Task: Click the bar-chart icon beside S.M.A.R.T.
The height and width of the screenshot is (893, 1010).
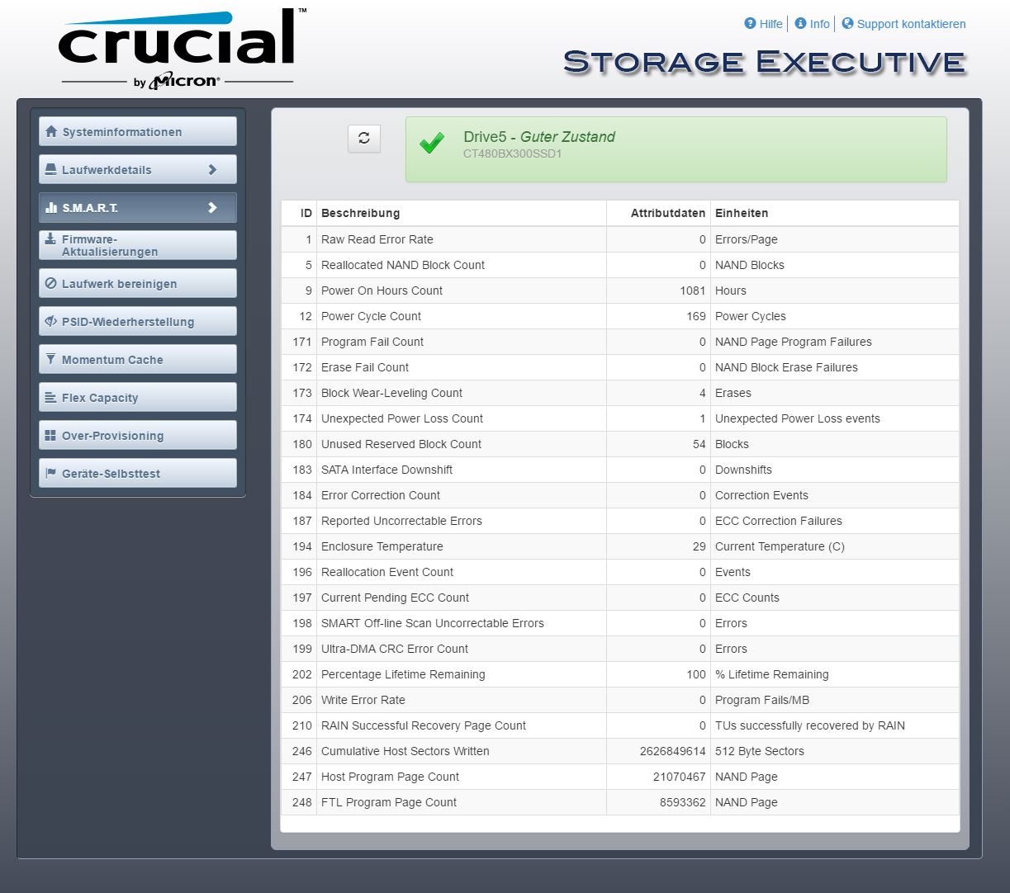Action: 51,207
